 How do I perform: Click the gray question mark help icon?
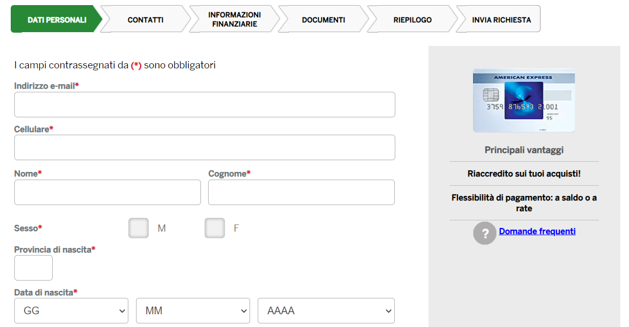pyautogui.click(x=484, y=233)
